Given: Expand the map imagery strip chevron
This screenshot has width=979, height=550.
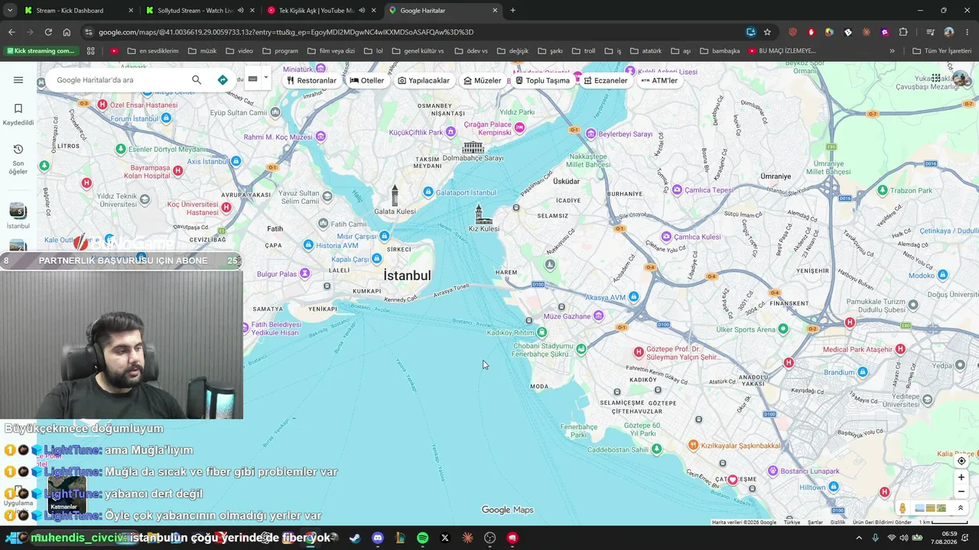Looking at the screenshot, I should tap(961, 508).
